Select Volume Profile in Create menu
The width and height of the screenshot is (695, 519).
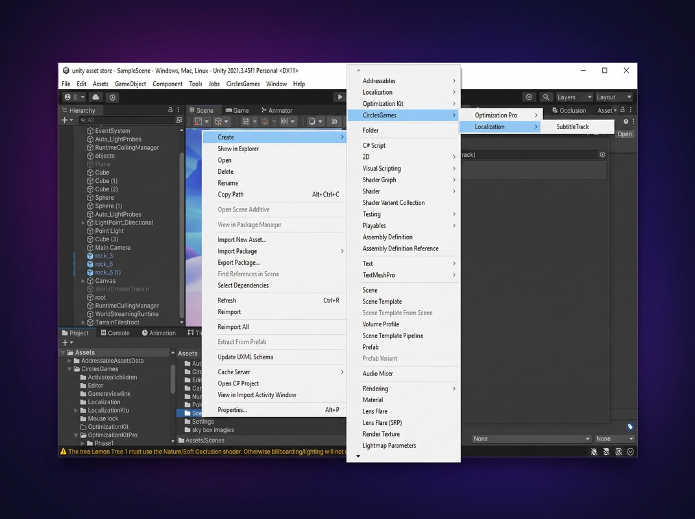pyautogui.click(x=404, y=324)
